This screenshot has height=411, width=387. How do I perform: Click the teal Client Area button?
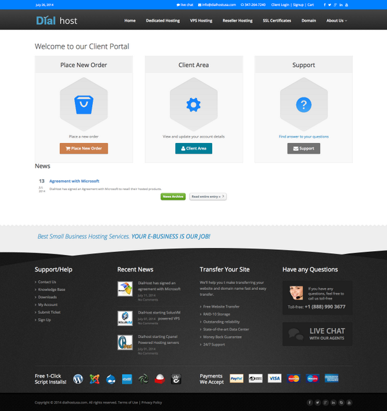point(193,148)
